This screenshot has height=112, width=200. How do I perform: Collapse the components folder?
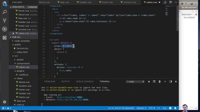pyautogui.click(x=15, y=63)
